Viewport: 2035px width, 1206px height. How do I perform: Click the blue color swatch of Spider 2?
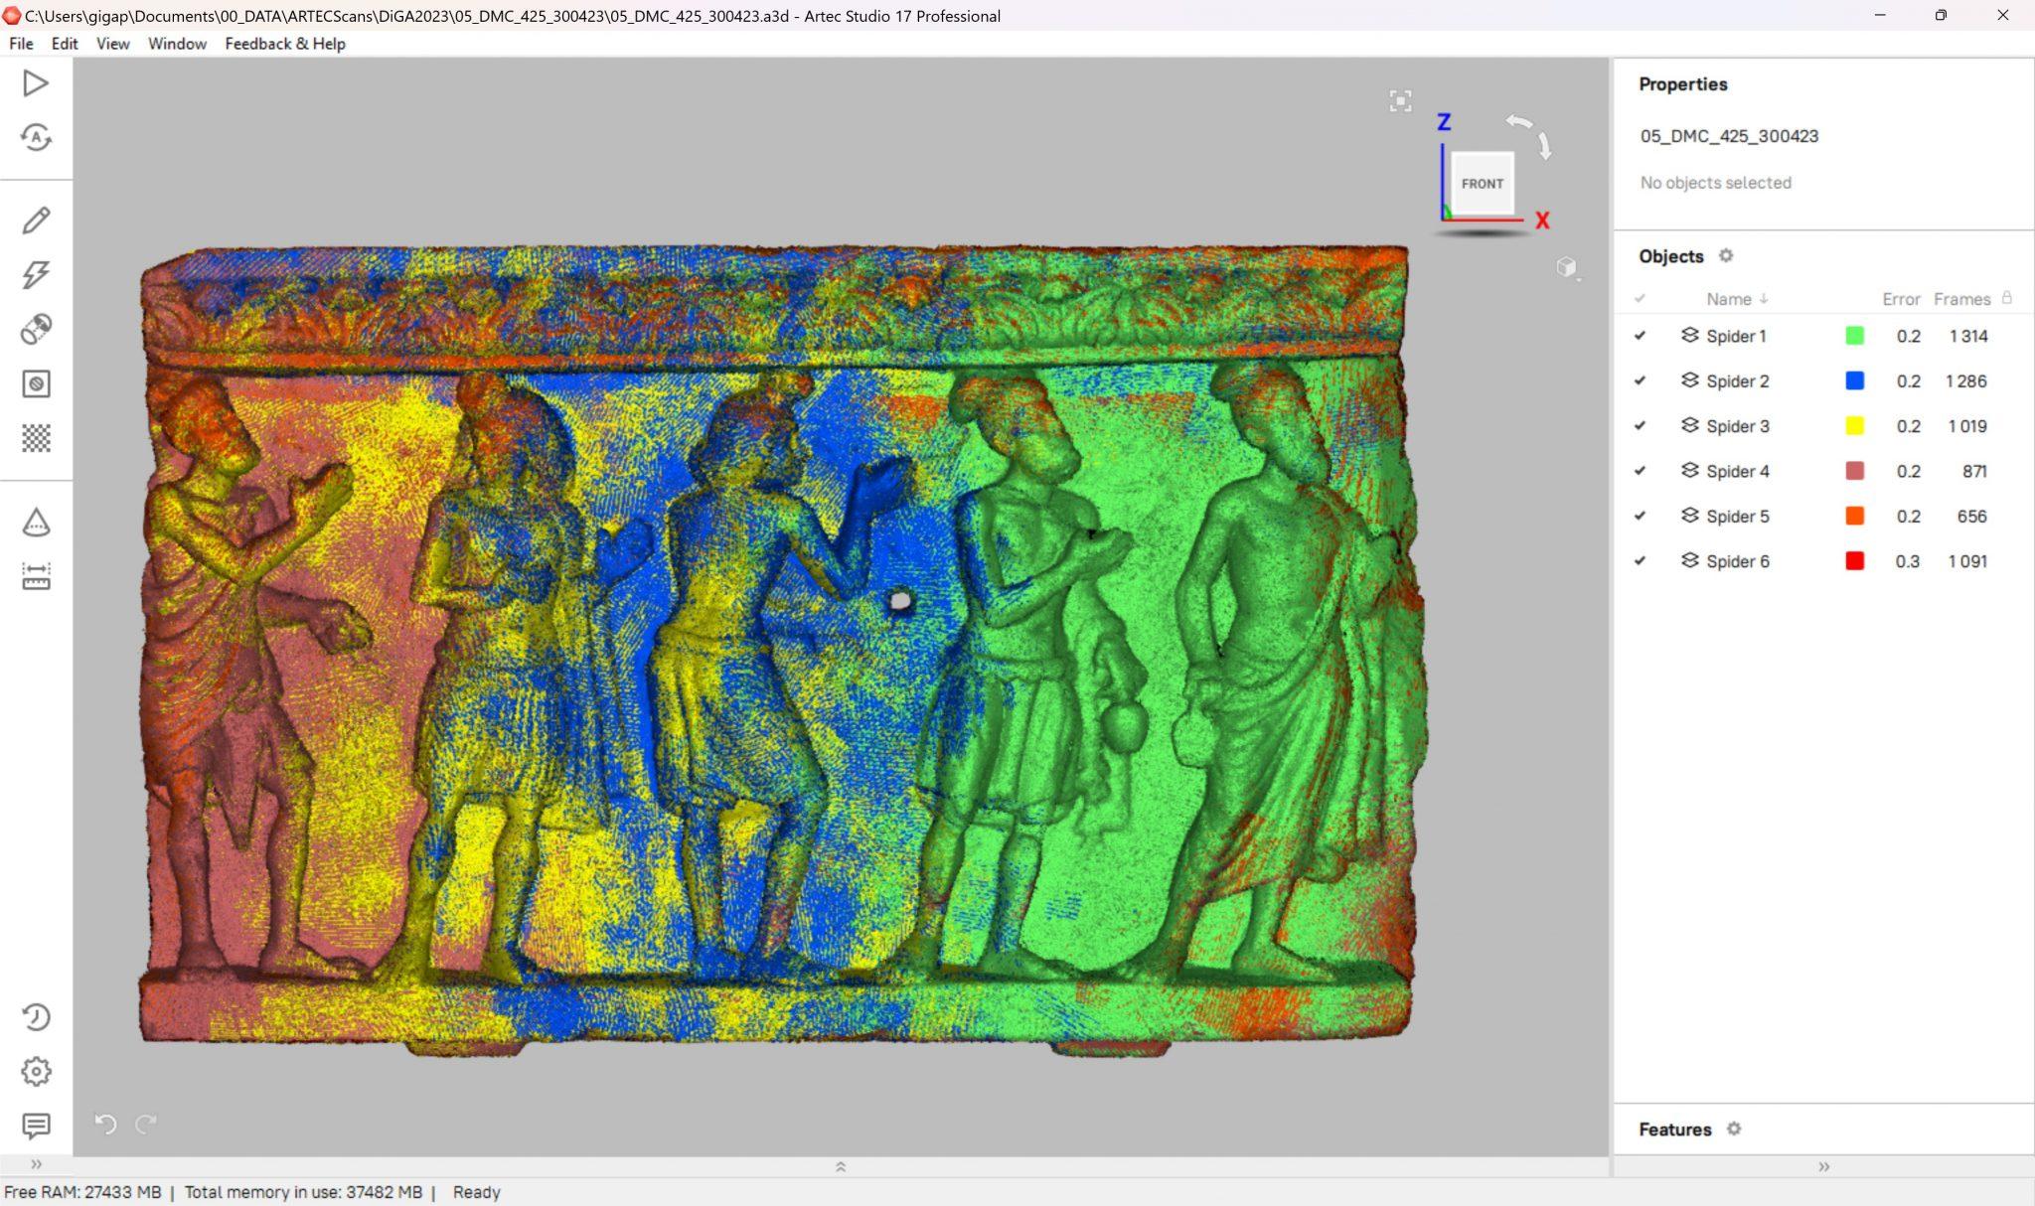click(1854, 380)
